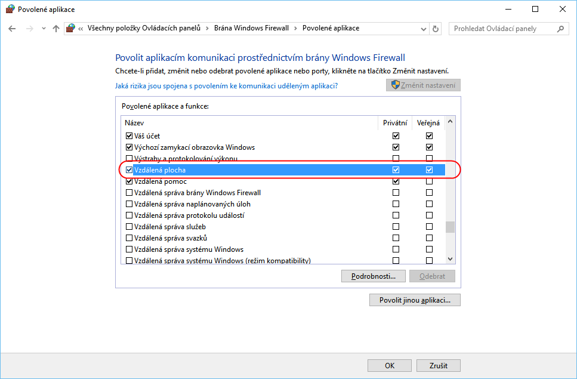
Task: Click Povolené aplikace breadcrumb
Action: (331, 28)
